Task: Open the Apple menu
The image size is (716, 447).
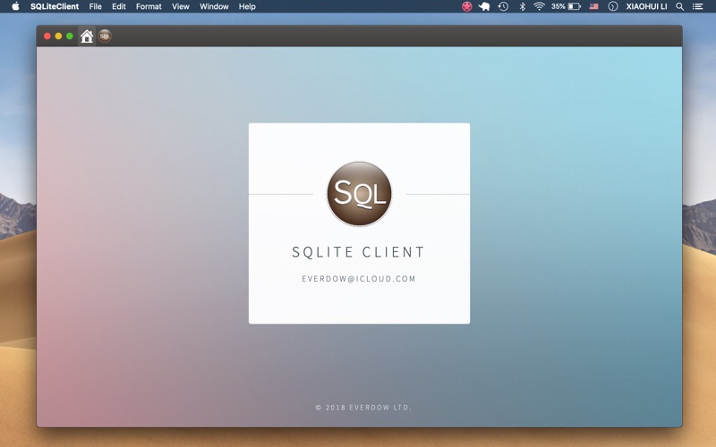Action: coord(15,6)
